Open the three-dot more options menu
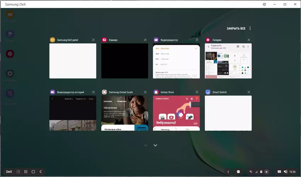Viewport: 301px width, 177px height. (x=250, y=28)
